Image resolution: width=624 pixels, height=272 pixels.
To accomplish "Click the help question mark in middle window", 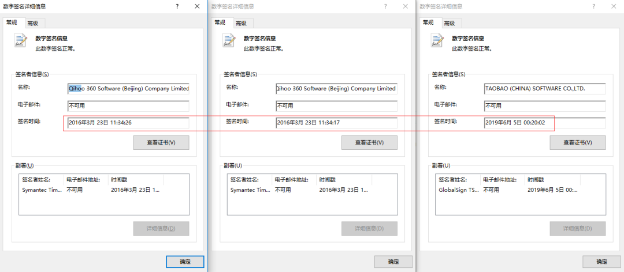I will click(x=385, y=6).
